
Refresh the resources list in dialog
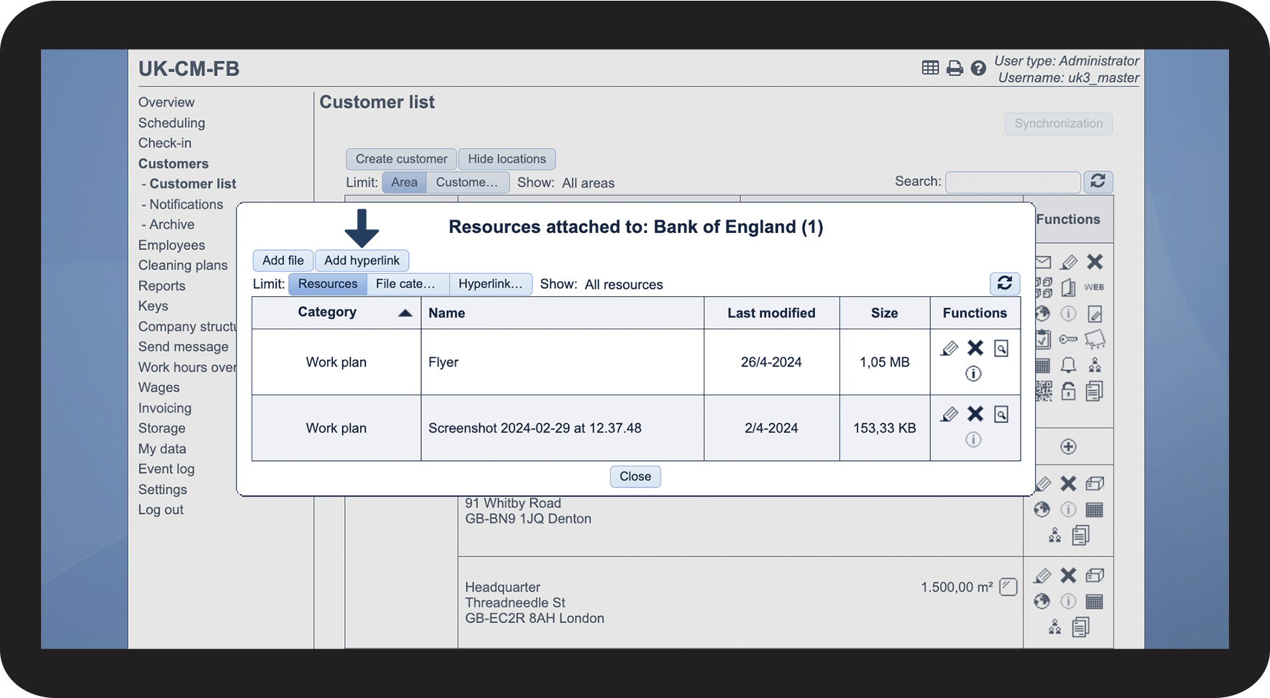pos(1005,283)
